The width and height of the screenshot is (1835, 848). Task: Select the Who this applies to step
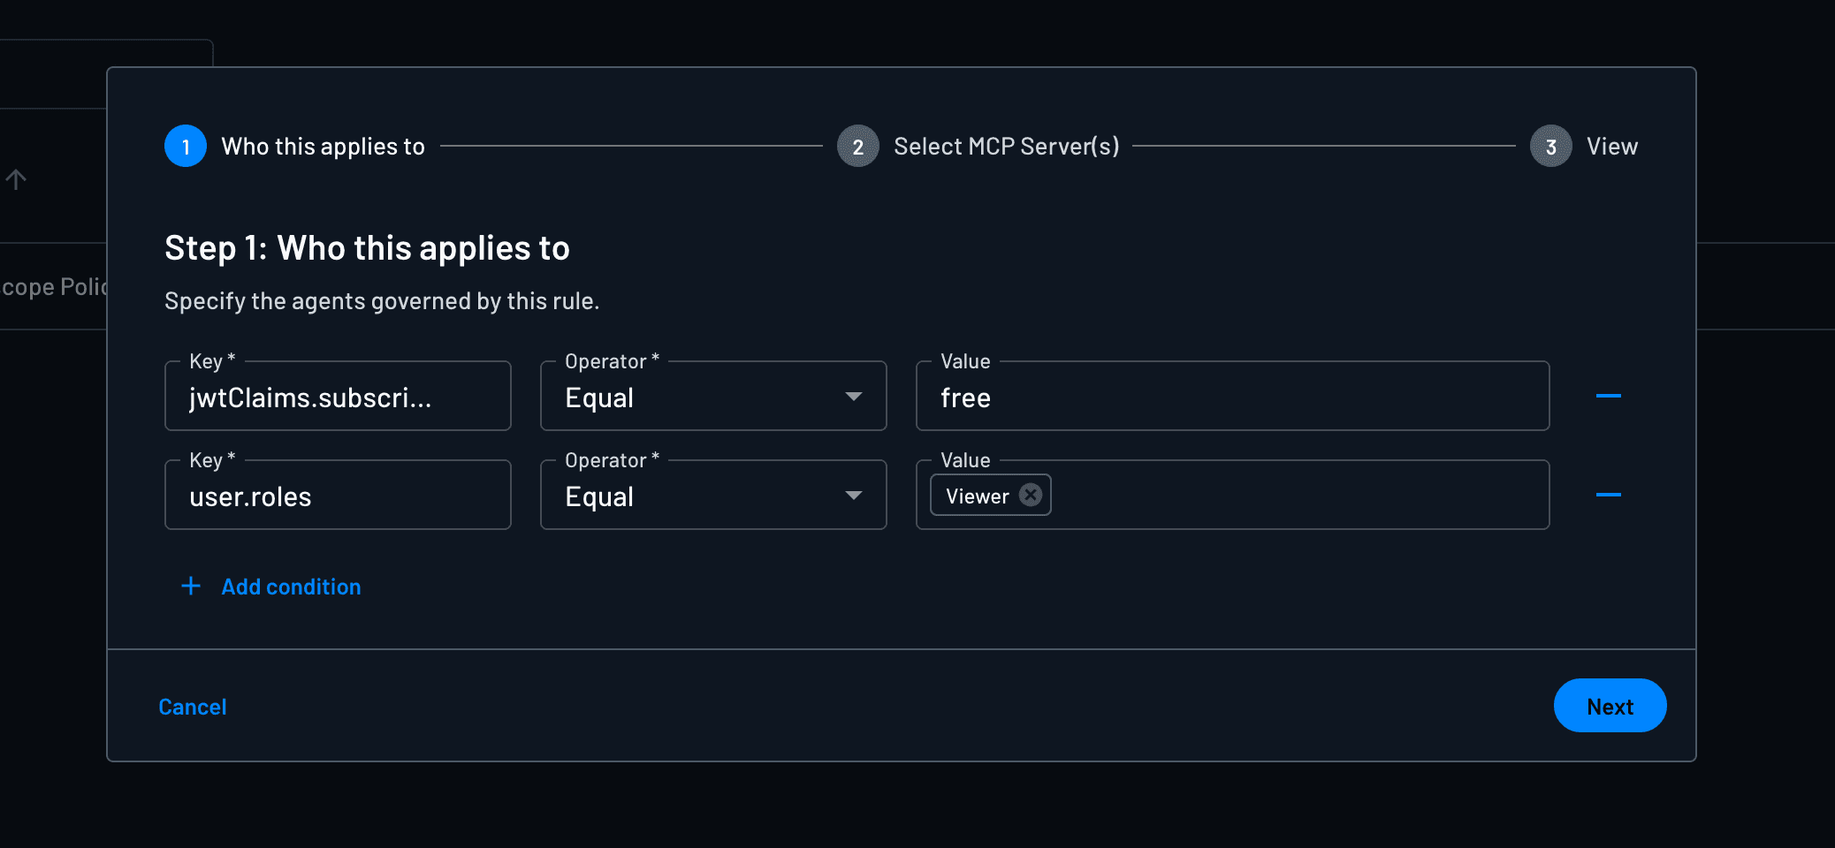(x=323, y=147)
